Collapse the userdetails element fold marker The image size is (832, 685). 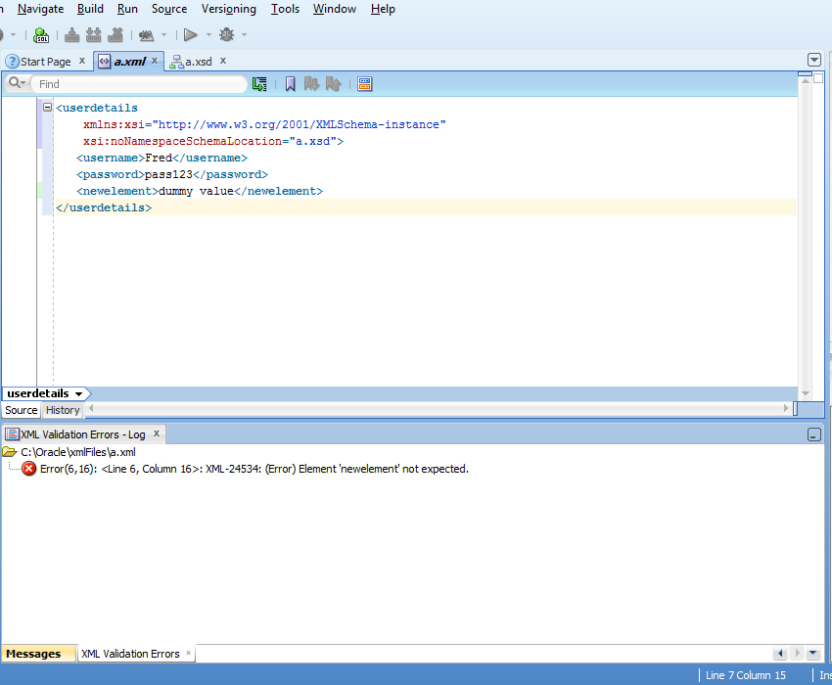[47, 107]
